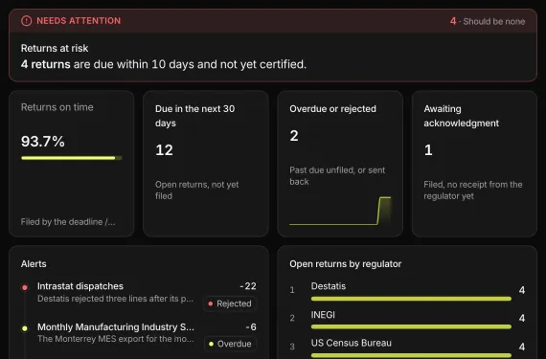Click the count 4 beside US Census Bureau
The image size is (546, 359).
click(x=522, y=347)
